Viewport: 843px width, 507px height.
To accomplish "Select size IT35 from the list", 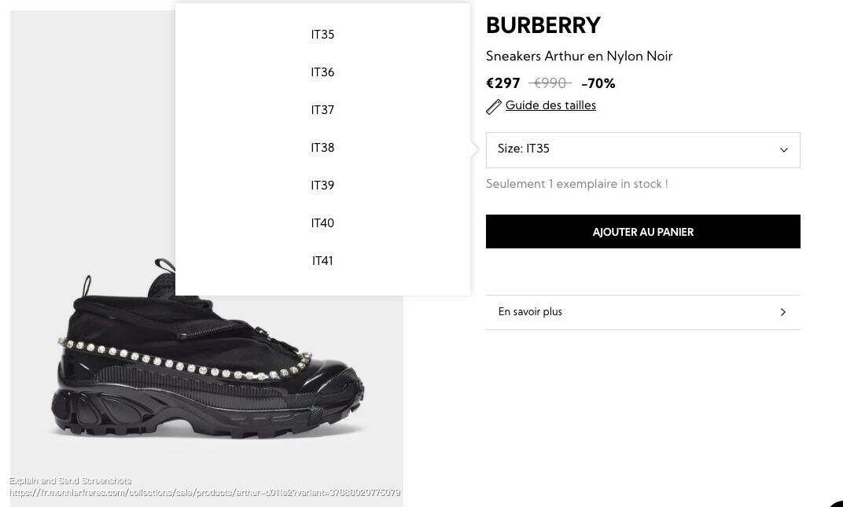I will pyautogui.click(x=322, y=35).
